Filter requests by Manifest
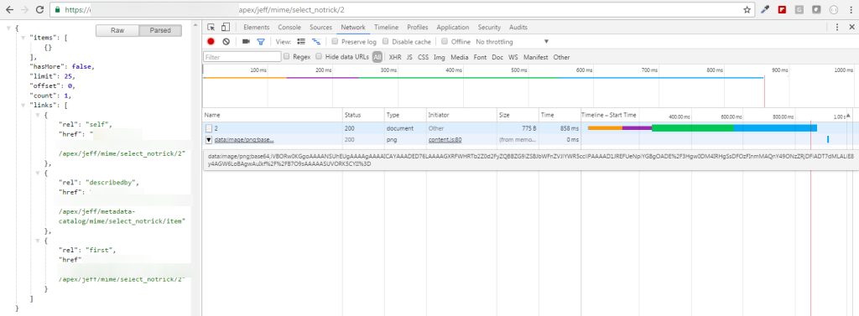 coord(535,57)
